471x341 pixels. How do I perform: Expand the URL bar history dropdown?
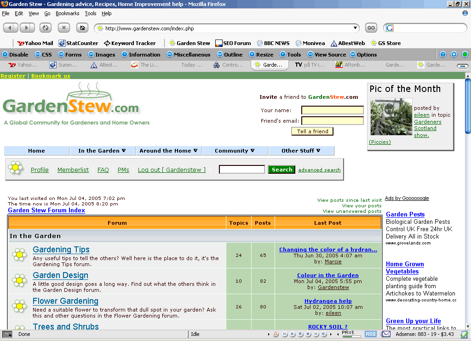[355, 28]
